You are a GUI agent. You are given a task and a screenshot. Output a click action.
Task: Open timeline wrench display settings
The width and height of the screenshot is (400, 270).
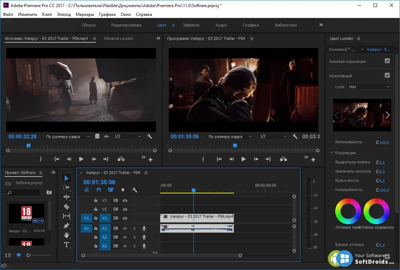pyautogui.click(x=135, y=190)
